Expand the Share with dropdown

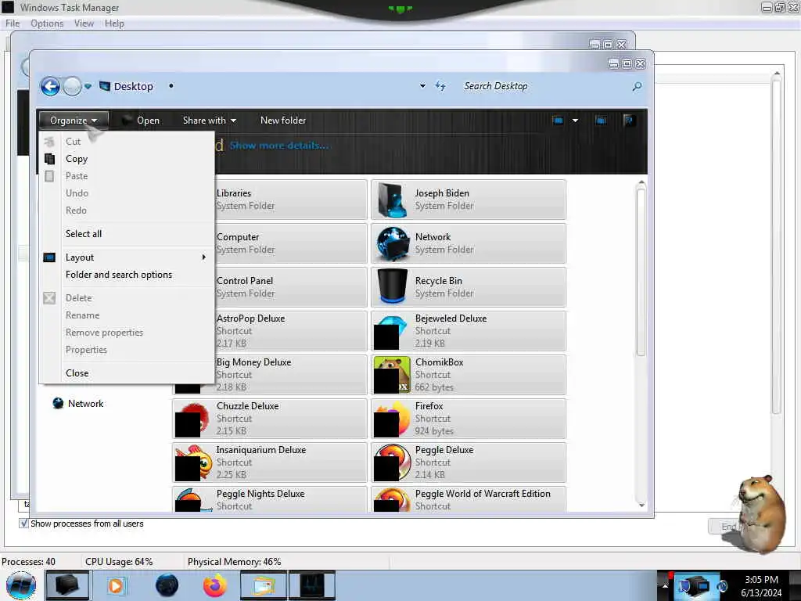(x=210, y=120)
